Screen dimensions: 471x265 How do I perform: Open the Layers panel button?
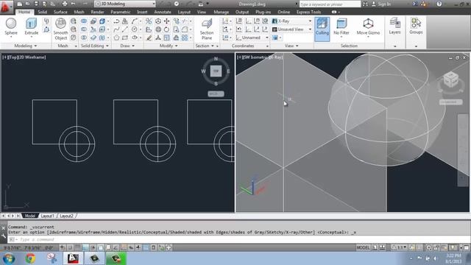click(394, 26)
